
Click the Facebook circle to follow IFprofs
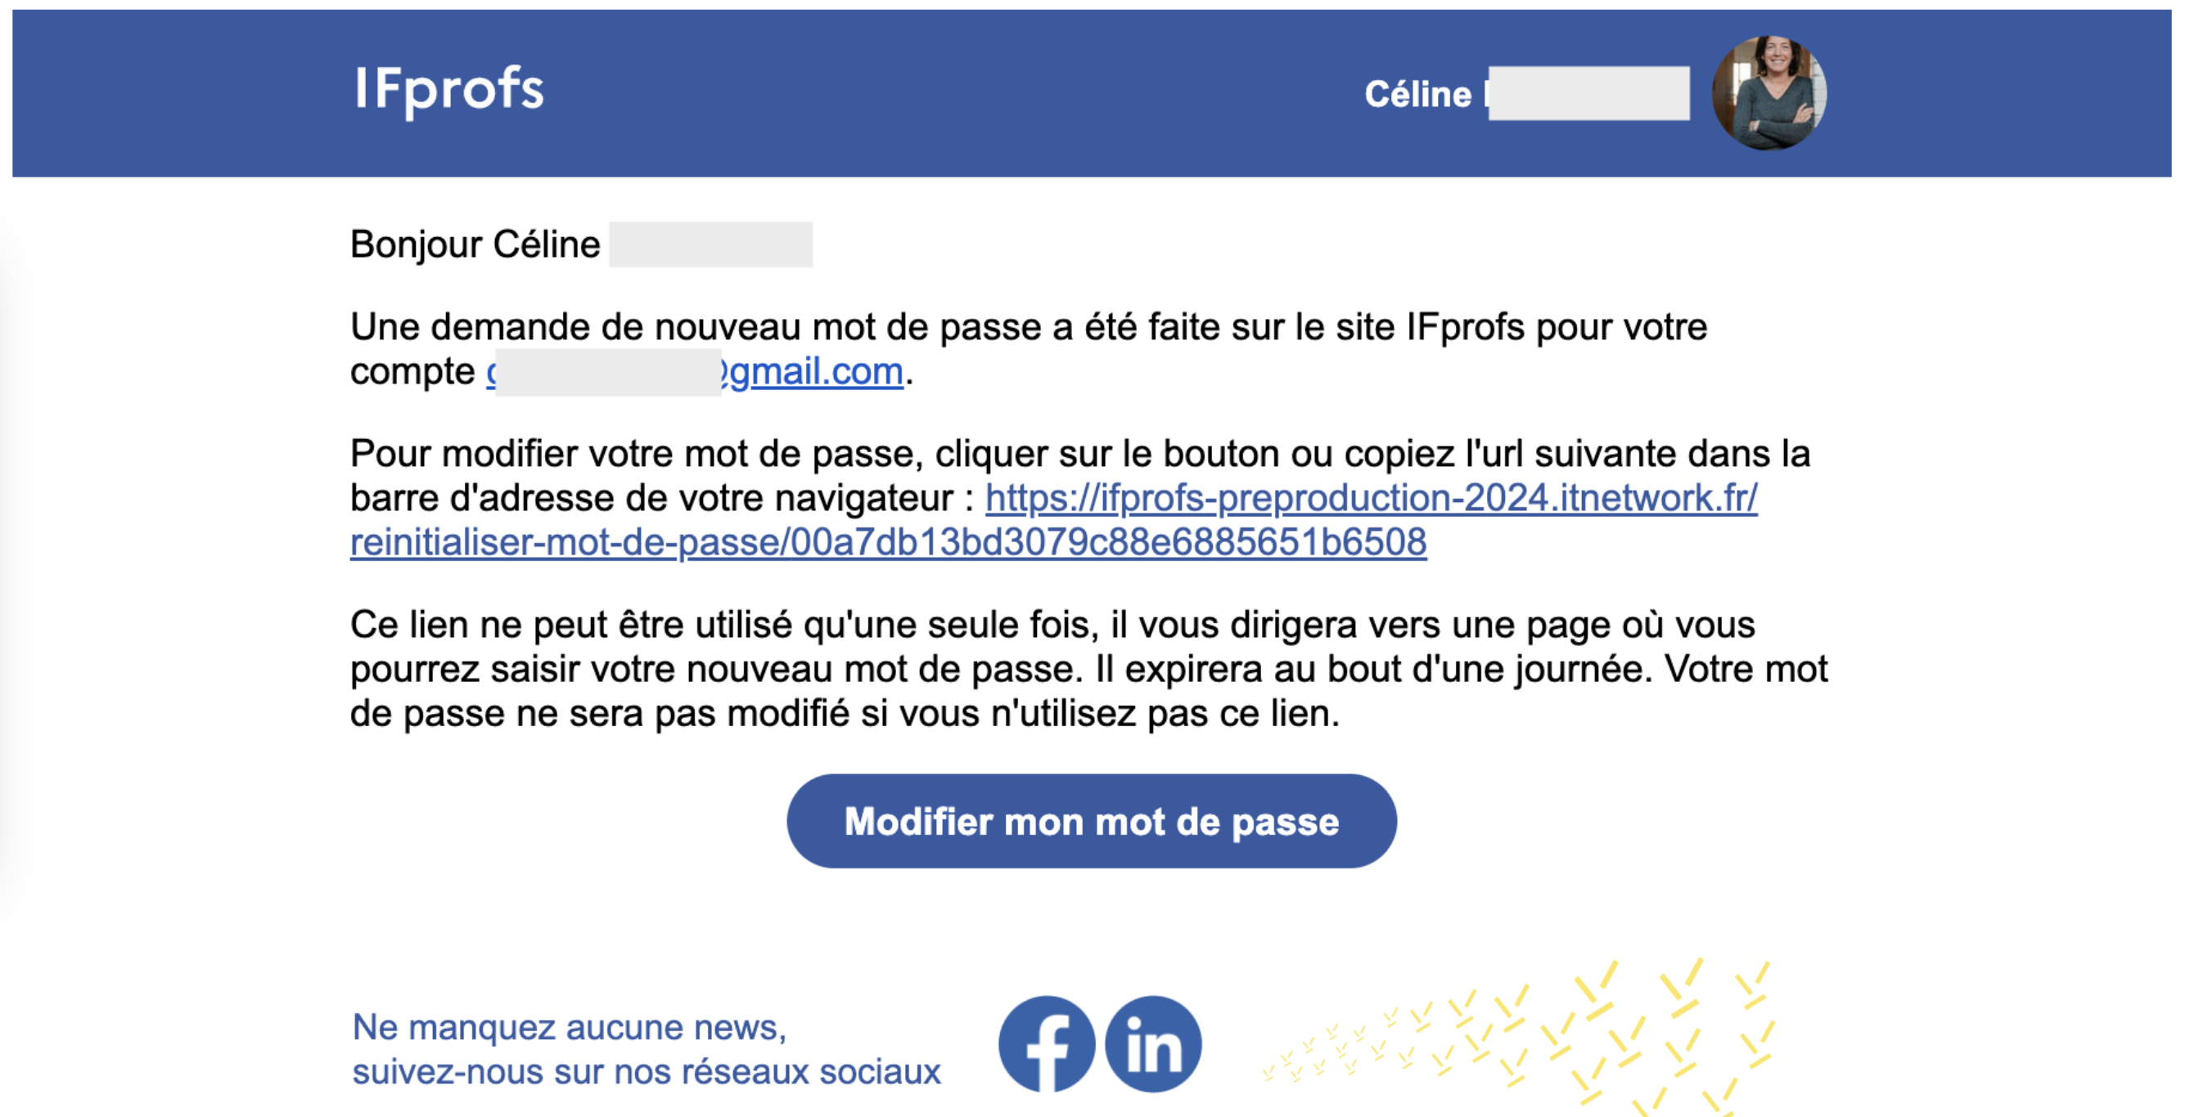(x=1048, y=1045)
